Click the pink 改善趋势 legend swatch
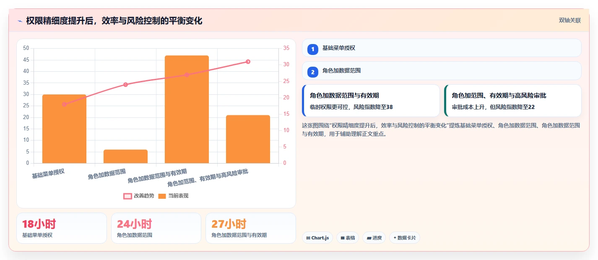Image resolution: width=598 pixels, height=260 pixels. (x=127, y=196)
